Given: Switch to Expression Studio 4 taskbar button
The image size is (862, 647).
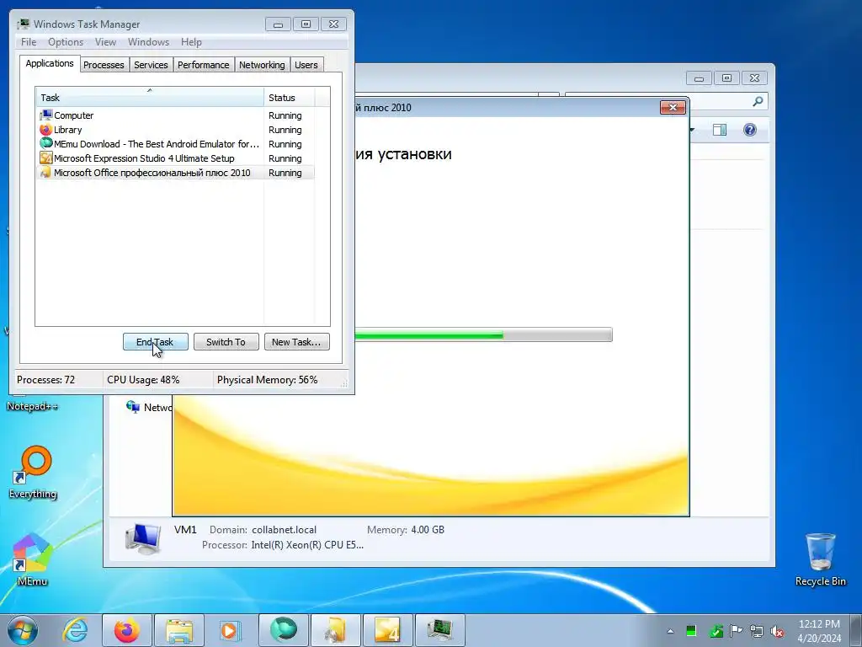Looking at the screenshot, I should 387,630.
